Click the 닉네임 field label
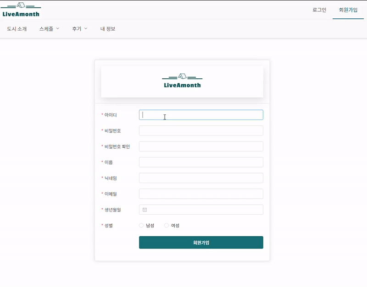This screenshot has height=287, width=367. click(x=111, y=178)
